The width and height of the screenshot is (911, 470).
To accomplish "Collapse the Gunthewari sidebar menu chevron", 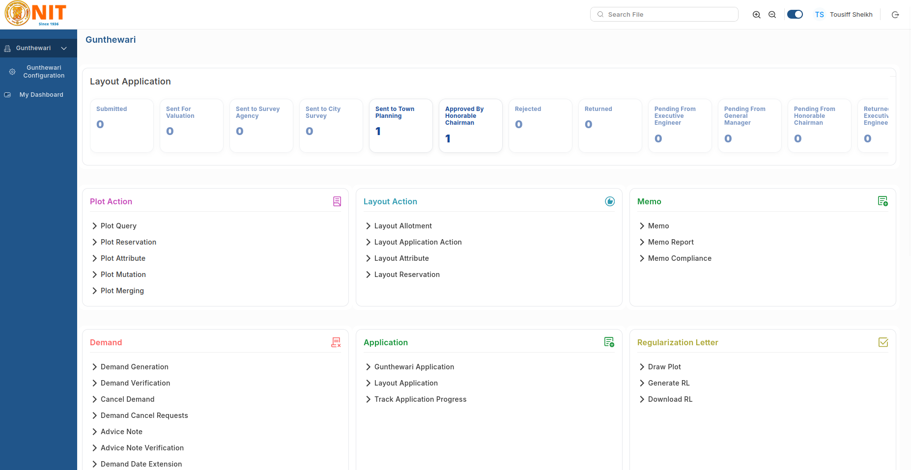I will pyautogui.click(x=64, y=48).
